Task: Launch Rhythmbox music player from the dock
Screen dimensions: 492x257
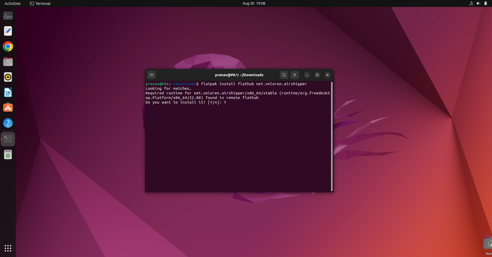Action: 8,77
